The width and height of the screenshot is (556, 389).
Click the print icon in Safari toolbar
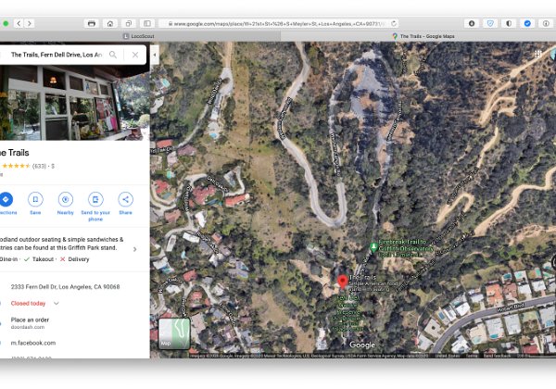click(x=92, y=24)
